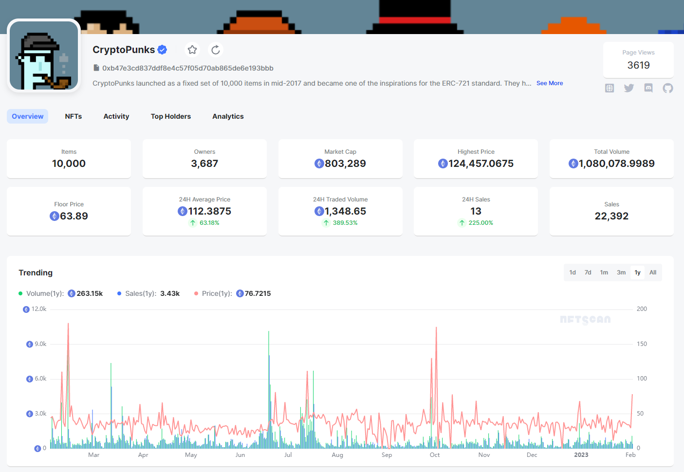Open the NFTs tab
This screenshot has width=684, height=472.
pos(74,116)
